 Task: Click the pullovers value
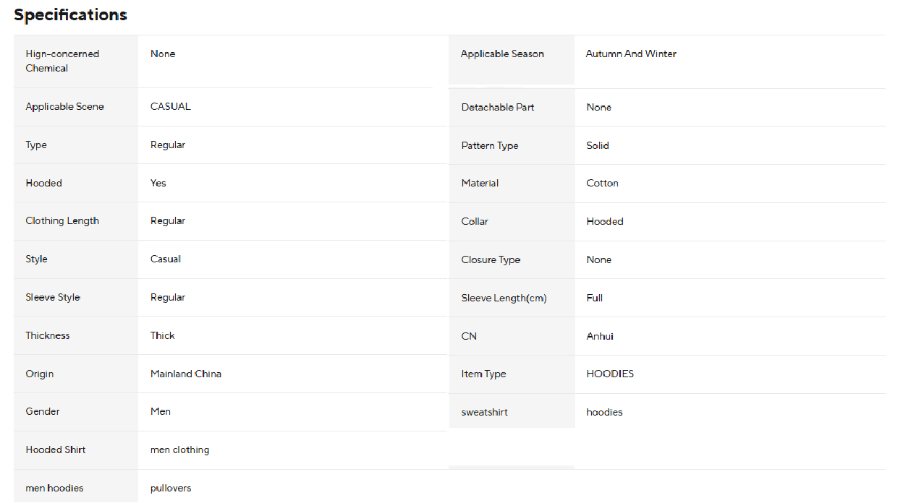click(171, 489)
